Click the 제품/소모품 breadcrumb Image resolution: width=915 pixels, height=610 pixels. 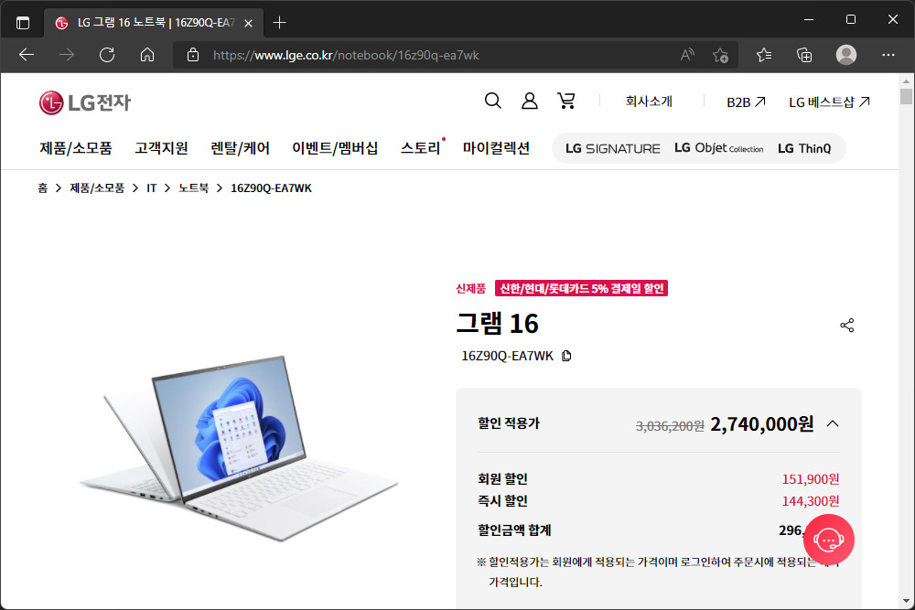[x=97, y=187]
